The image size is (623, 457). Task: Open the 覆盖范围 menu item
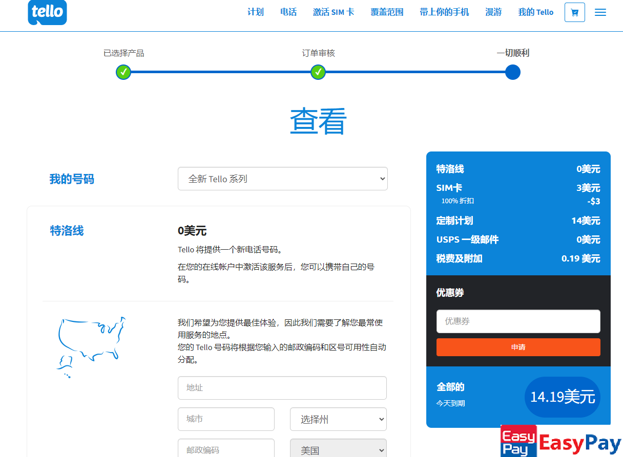click(387, 12)
